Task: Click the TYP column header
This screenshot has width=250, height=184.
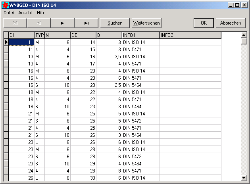Action: point(39,35)
